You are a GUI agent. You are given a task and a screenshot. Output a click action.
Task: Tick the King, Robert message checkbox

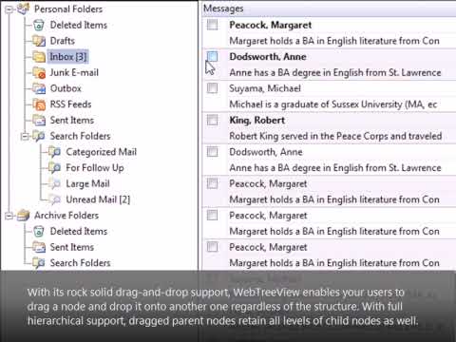[212, 120]
